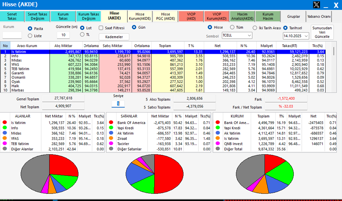Select the Liste radio button
Viewport: 342px width, 201px height.
[30, 36]
